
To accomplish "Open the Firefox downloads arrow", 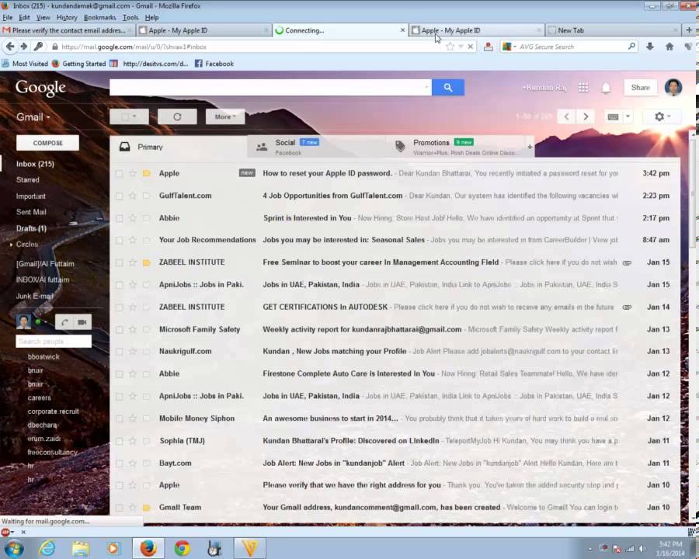I will pos(650,47).
